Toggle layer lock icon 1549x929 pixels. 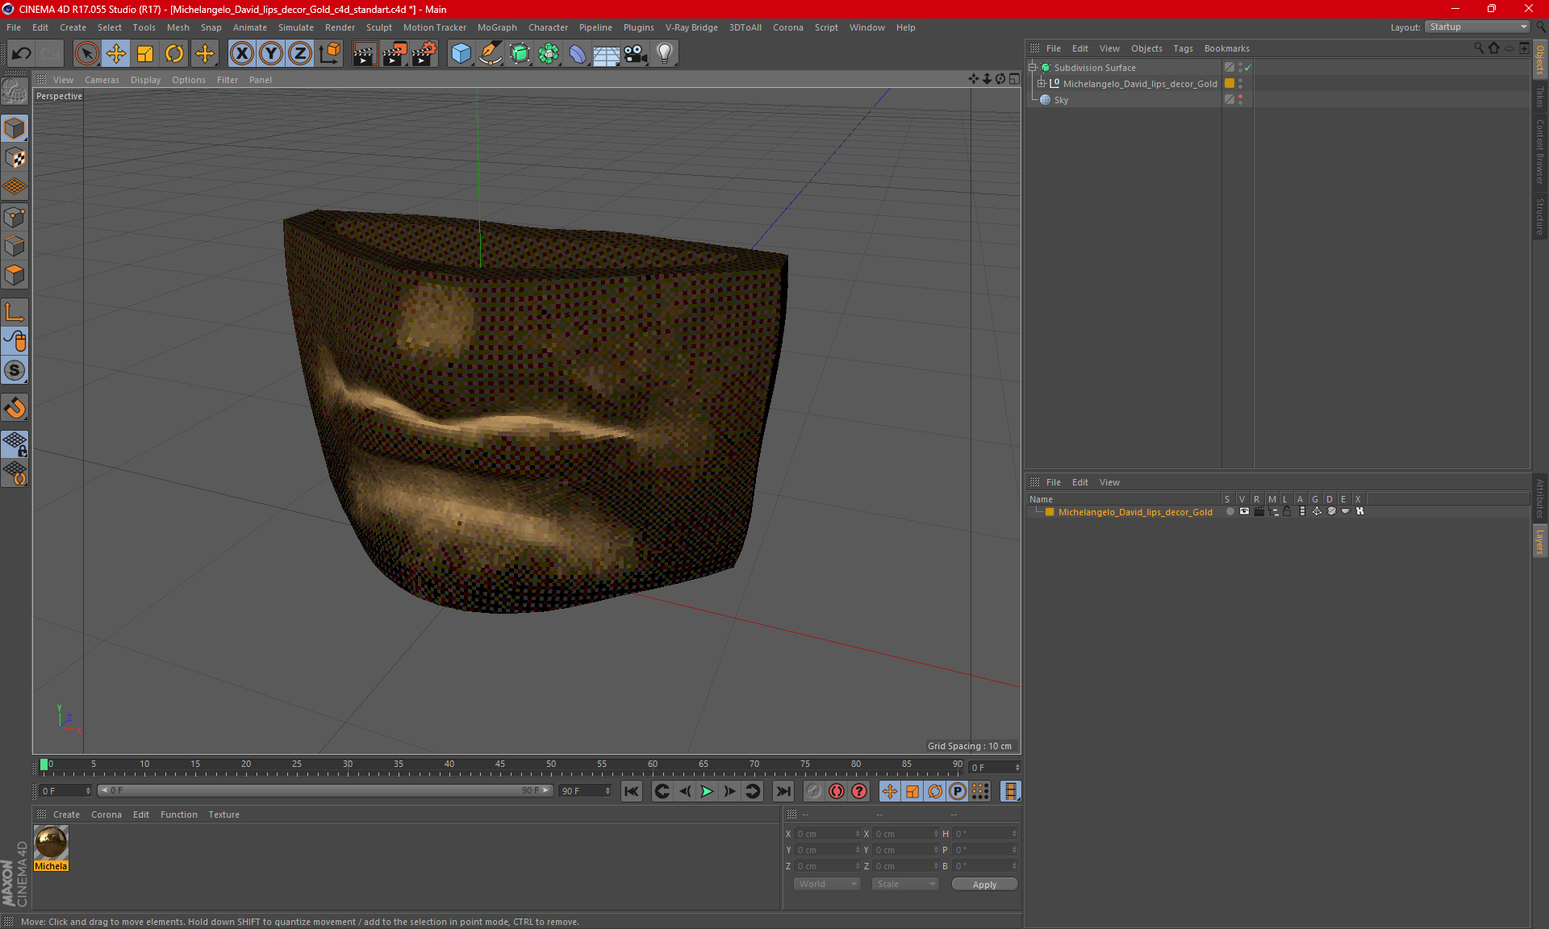[1287, 511]
